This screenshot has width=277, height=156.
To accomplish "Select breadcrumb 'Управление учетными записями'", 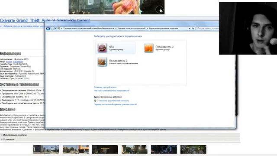I will 164,28.
